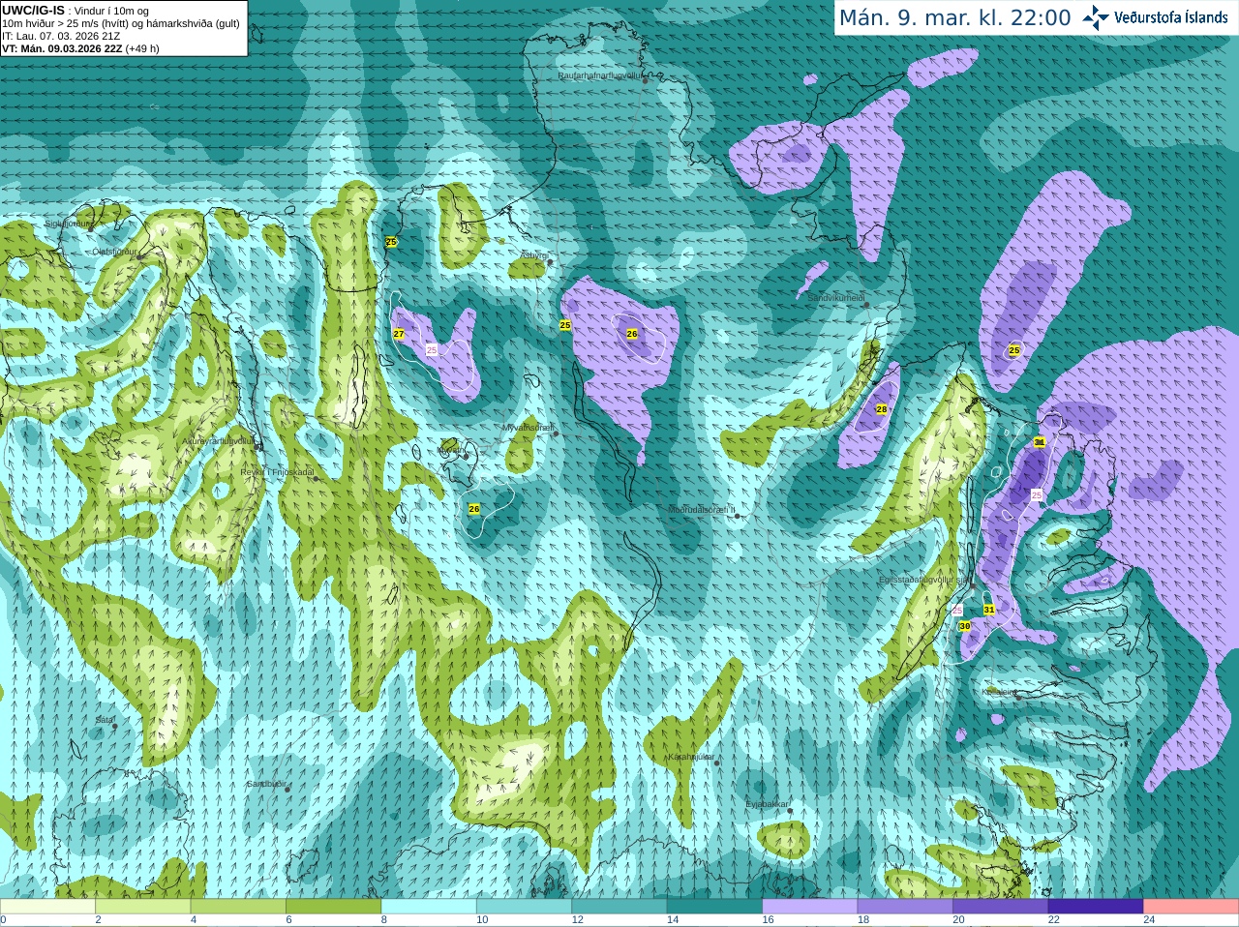Click the yellow 26 marker in the purple patch

point(632,334)
